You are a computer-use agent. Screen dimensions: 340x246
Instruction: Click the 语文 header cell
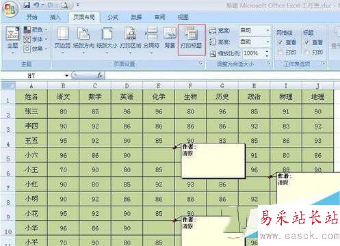tap(63, 97)
